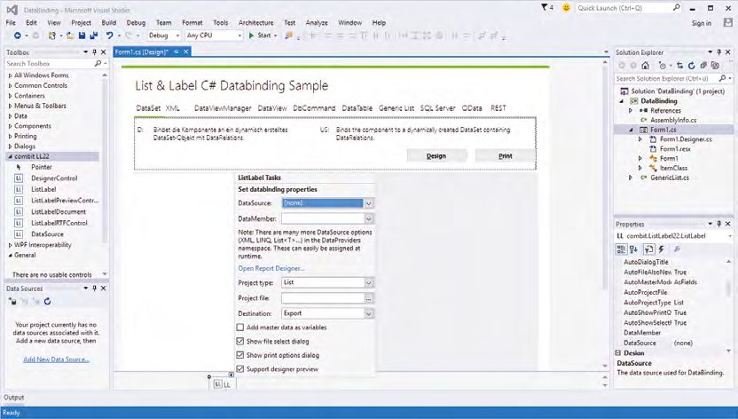The width and height of the screenshot is (738, 419).
Task: Click the Save All toolbar icon
Action: point(93,36)
